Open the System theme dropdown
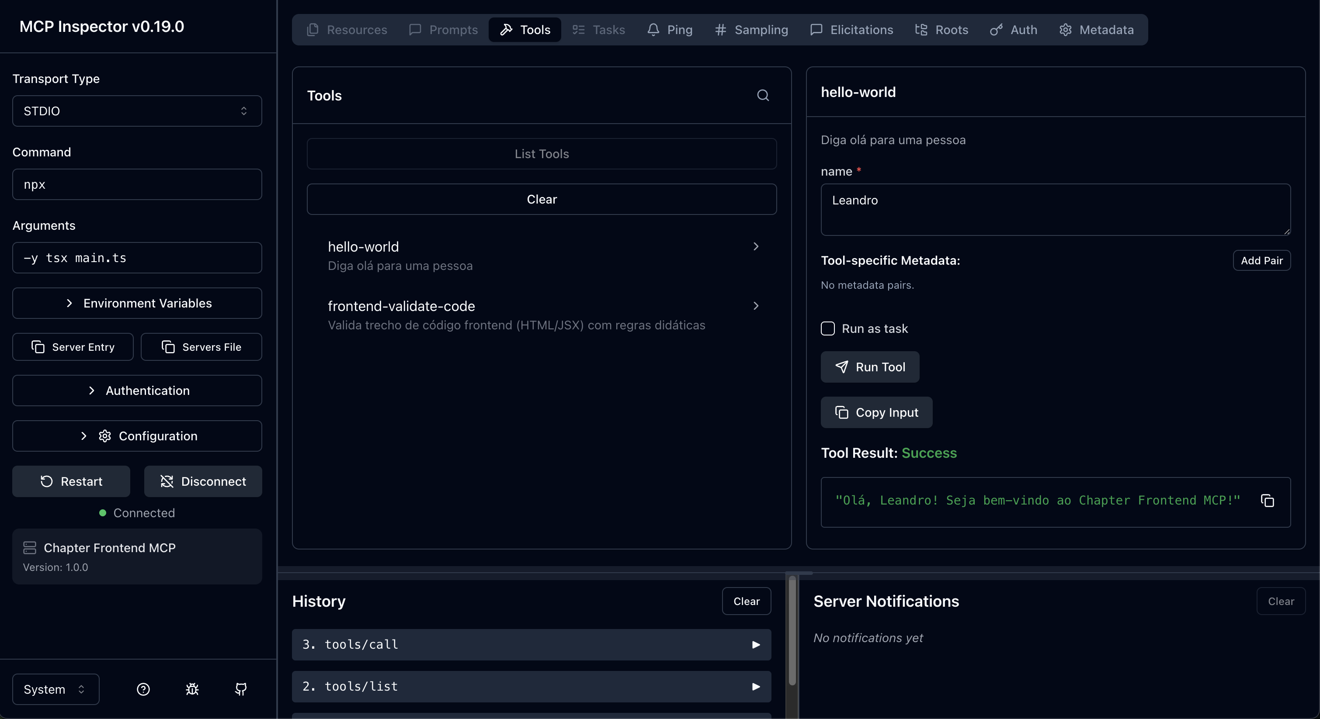This screenshot has height=719, width=1320. click(x=56, y=689)
